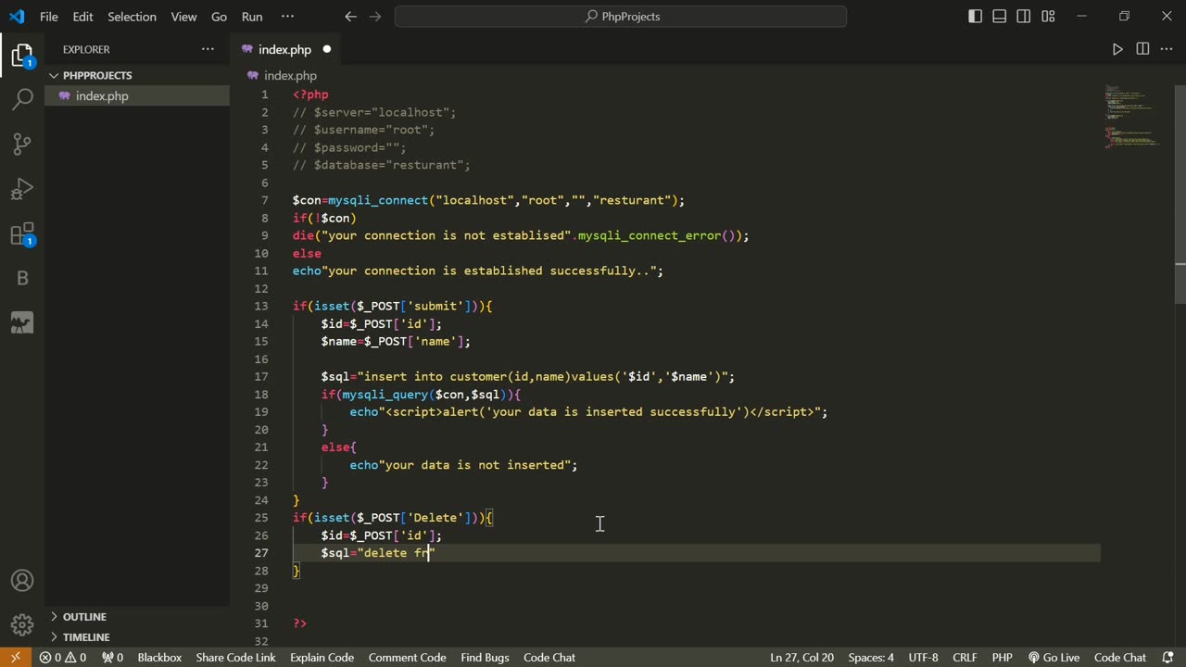This screenshot has width=1186, height=667.
Task: Change line endings via CRLF
Action: coord(965,657)
